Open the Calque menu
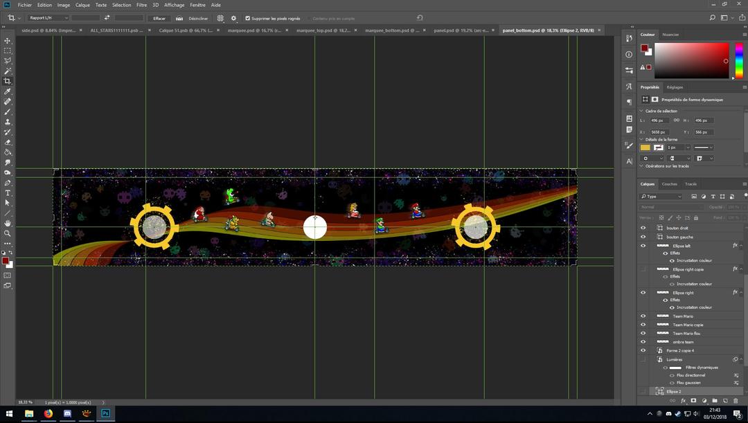The height and width of the screenshot is (423, 748). point(82,5)
